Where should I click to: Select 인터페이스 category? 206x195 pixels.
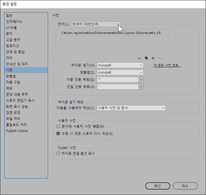tap(26, 22)
